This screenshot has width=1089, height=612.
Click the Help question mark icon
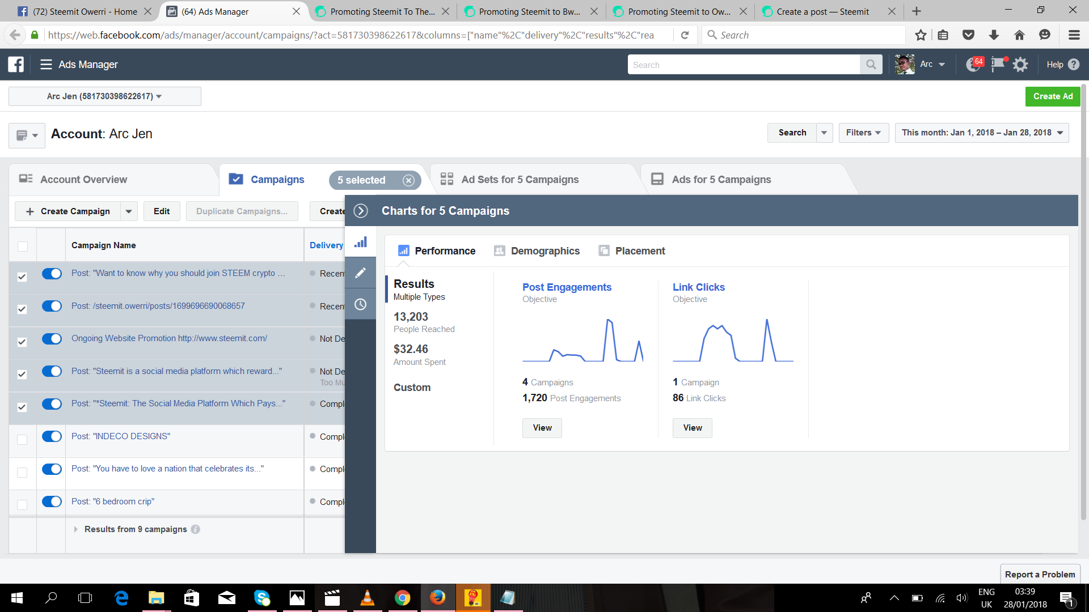pyautogui.click(x=1074, y=65)
